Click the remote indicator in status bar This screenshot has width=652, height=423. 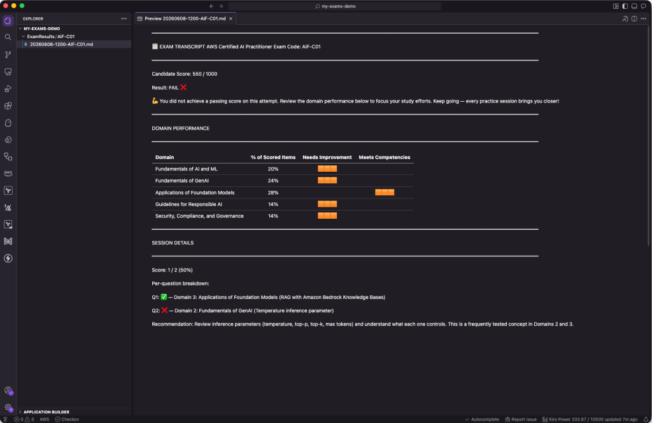click(5, 419)
